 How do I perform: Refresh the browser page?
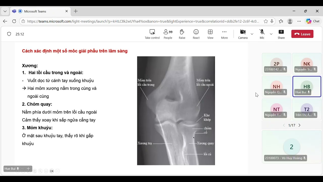tap(14, 21)
